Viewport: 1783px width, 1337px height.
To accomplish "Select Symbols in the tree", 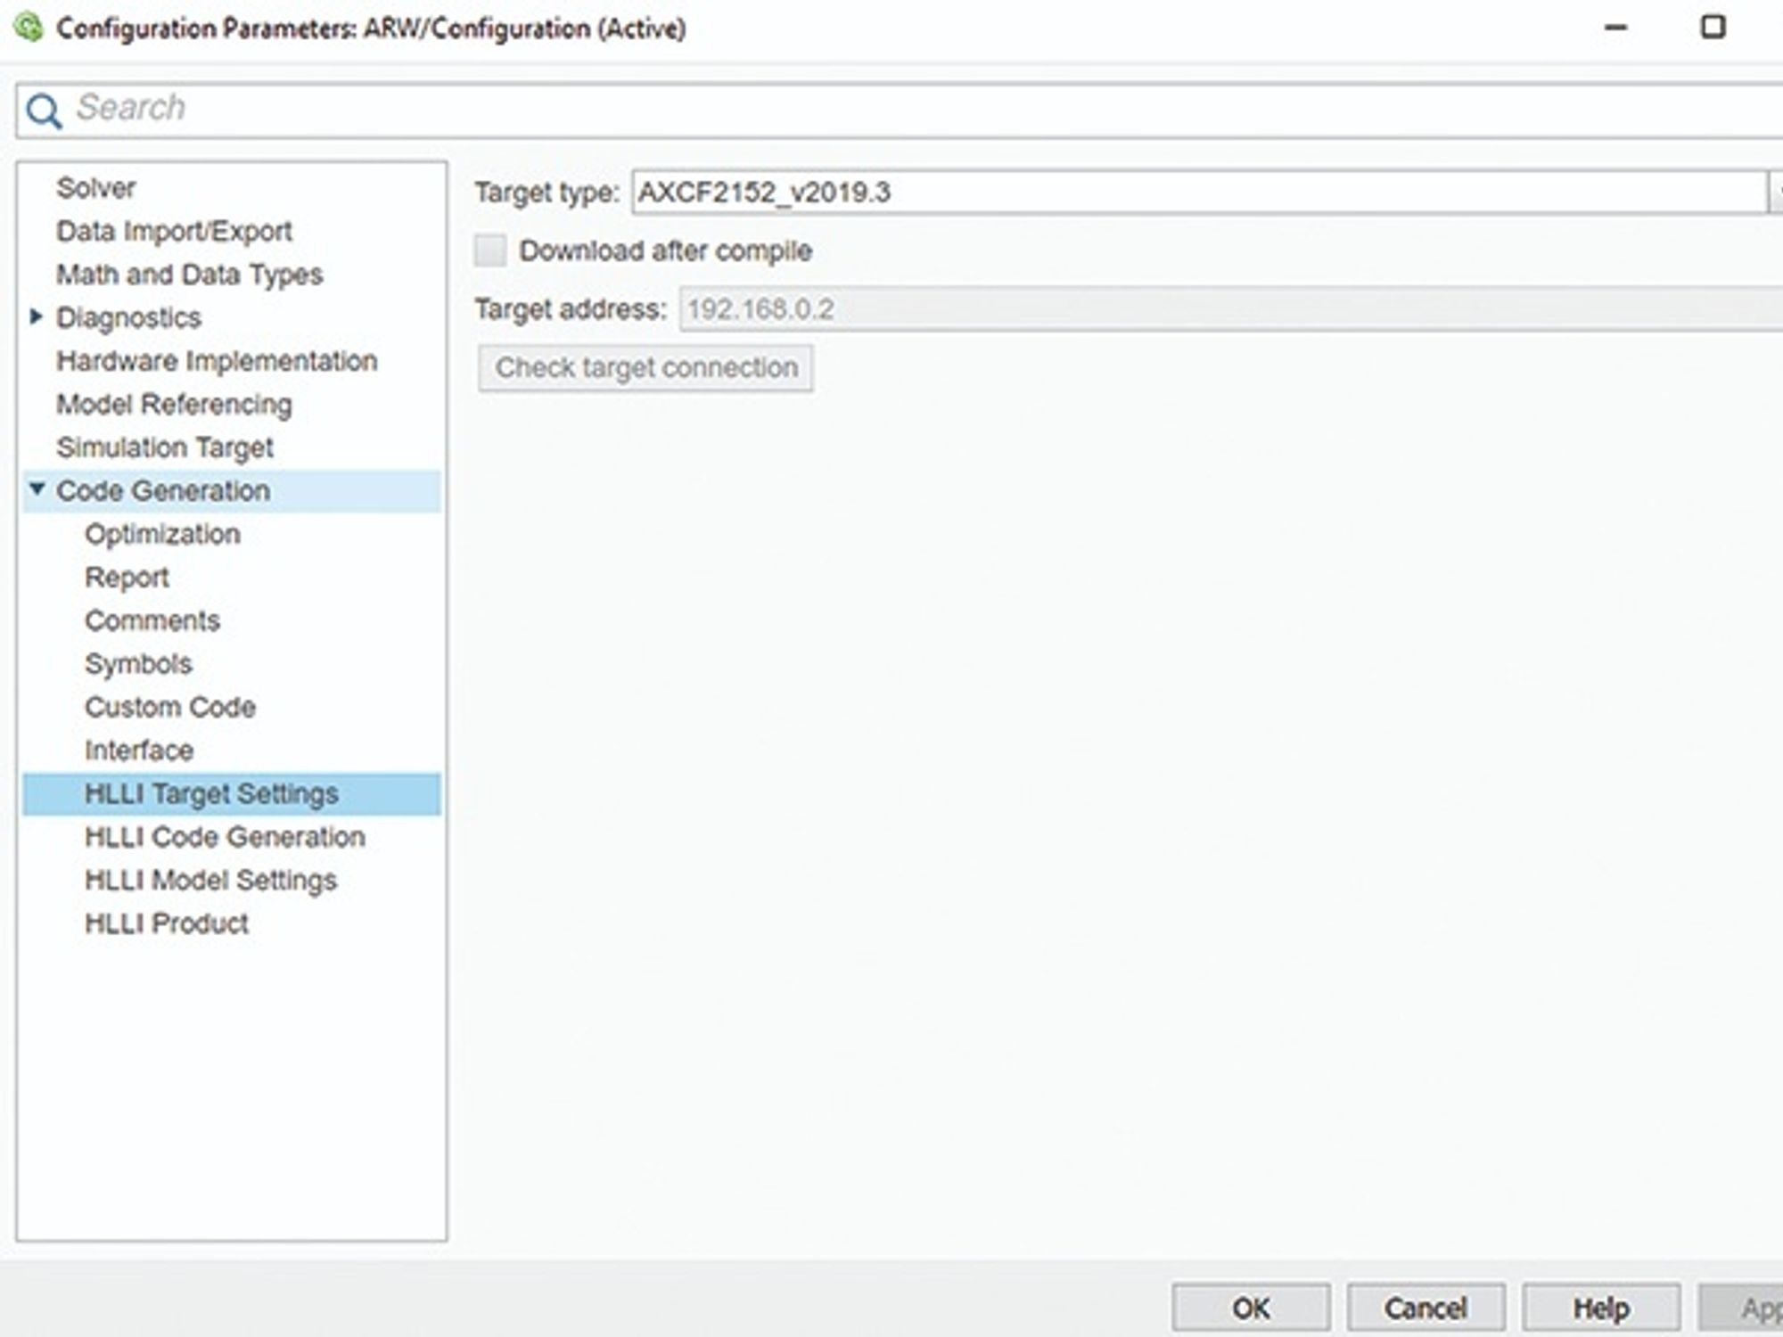I will coord(138,663).
